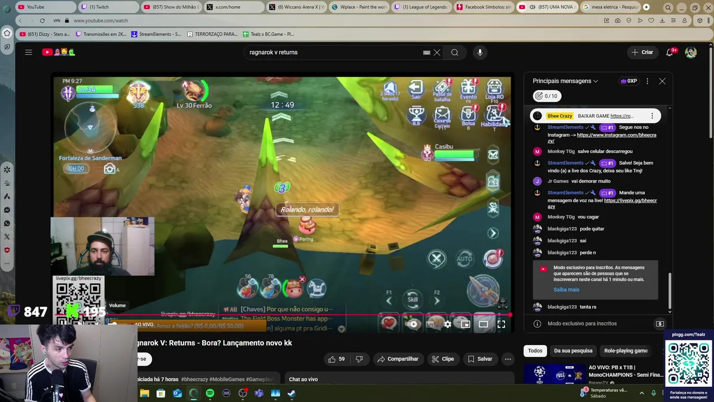This screenshot has height=402, width=714.
Task: Open the super chat dollar icon
Action: (660, 324)
